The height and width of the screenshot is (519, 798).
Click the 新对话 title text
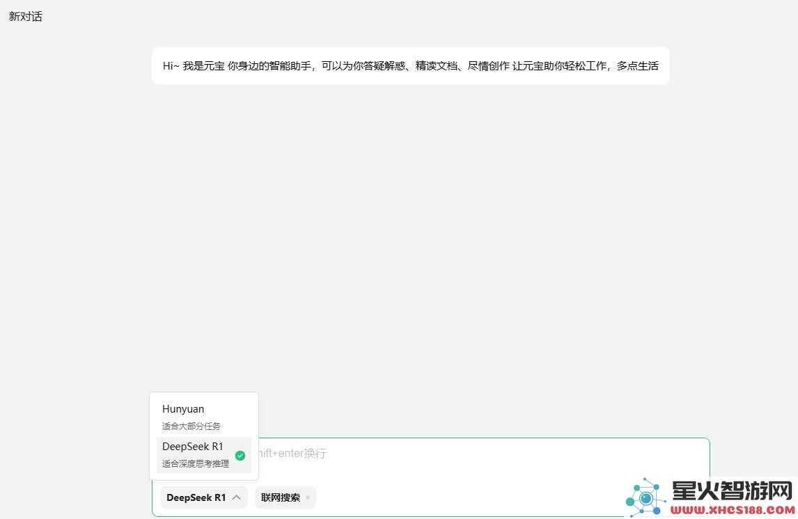[x=26, y=16]
